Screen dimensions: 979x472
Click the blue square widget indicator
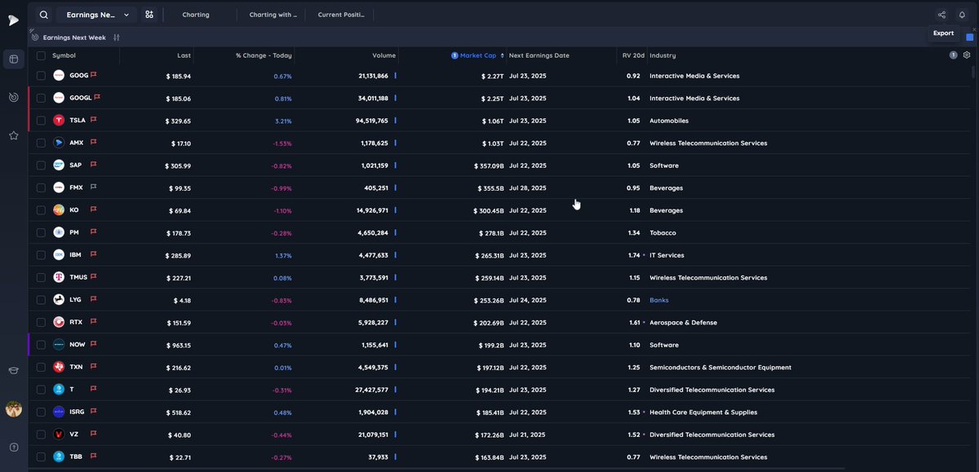(x=970, y=37)
